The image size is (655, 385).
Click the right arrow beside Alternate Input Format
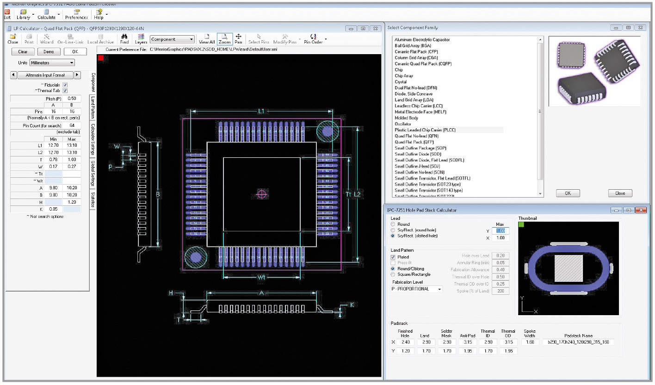pyautogui.click(x=77, y=75)
